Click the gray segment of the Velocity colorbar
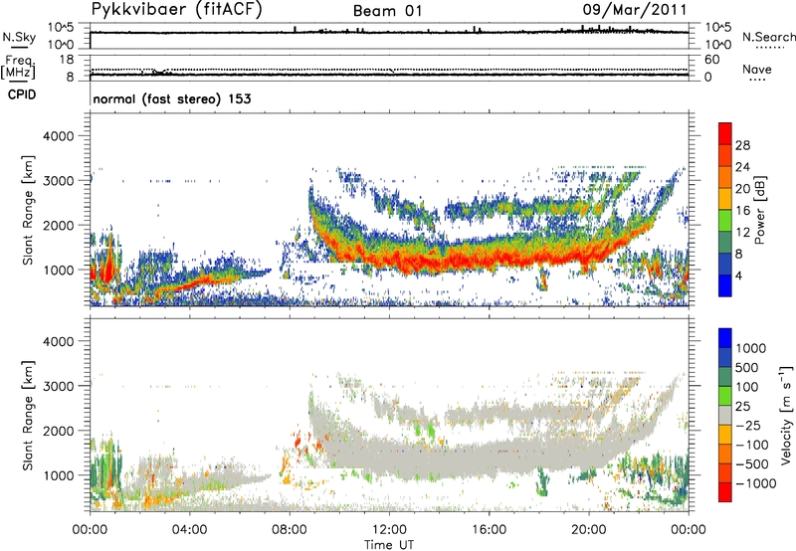This screenshot has width=796, height=551. click(725, 416)
